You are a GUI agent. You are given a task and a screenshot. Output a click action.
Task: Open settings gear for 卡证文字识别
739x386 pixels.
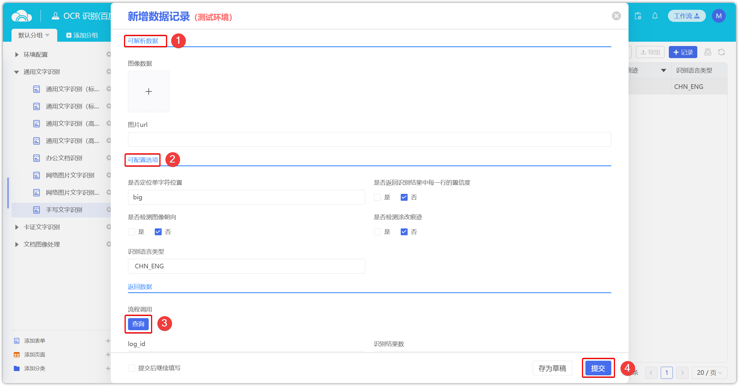(x=108, y=227)
